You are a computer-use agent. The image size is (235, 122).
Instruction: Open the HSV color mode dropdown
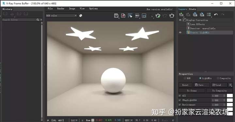129,120
